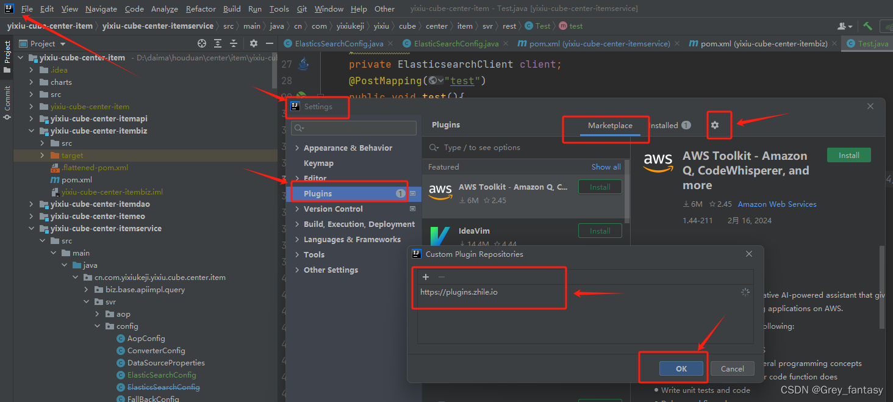The height and width of the screenshot is (402, 893).
Task: Open the Amazon Web Services vendor link
Action: pos(777,204)
